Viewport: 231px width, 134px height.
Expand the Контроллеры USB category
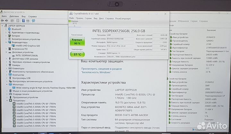pos(6,78)
